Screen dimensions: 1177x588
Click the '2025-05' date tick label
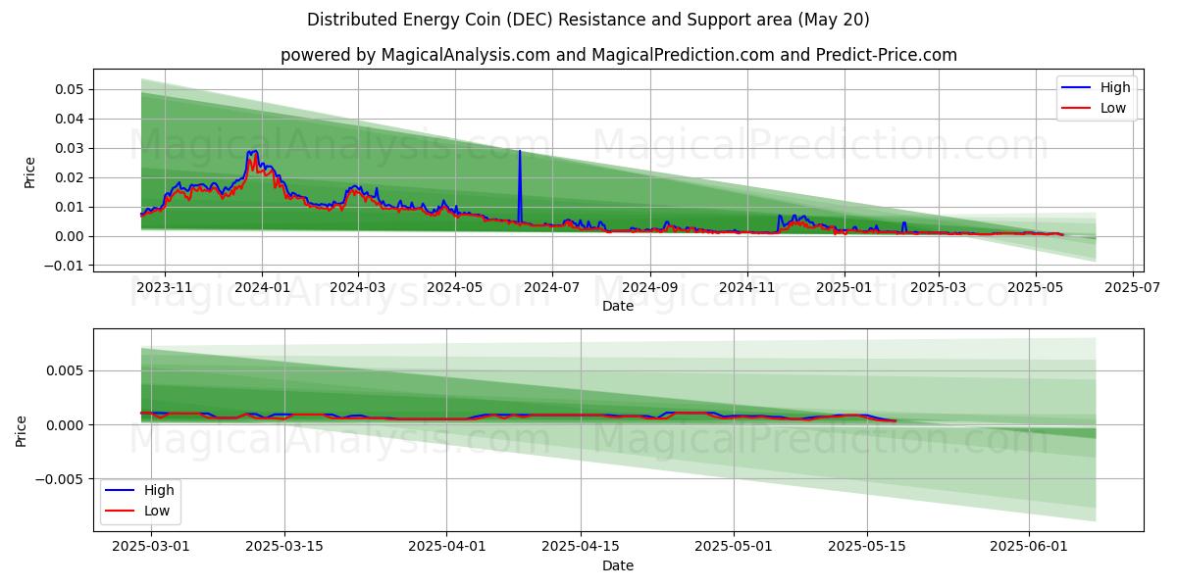click(x=1036, y=287)
